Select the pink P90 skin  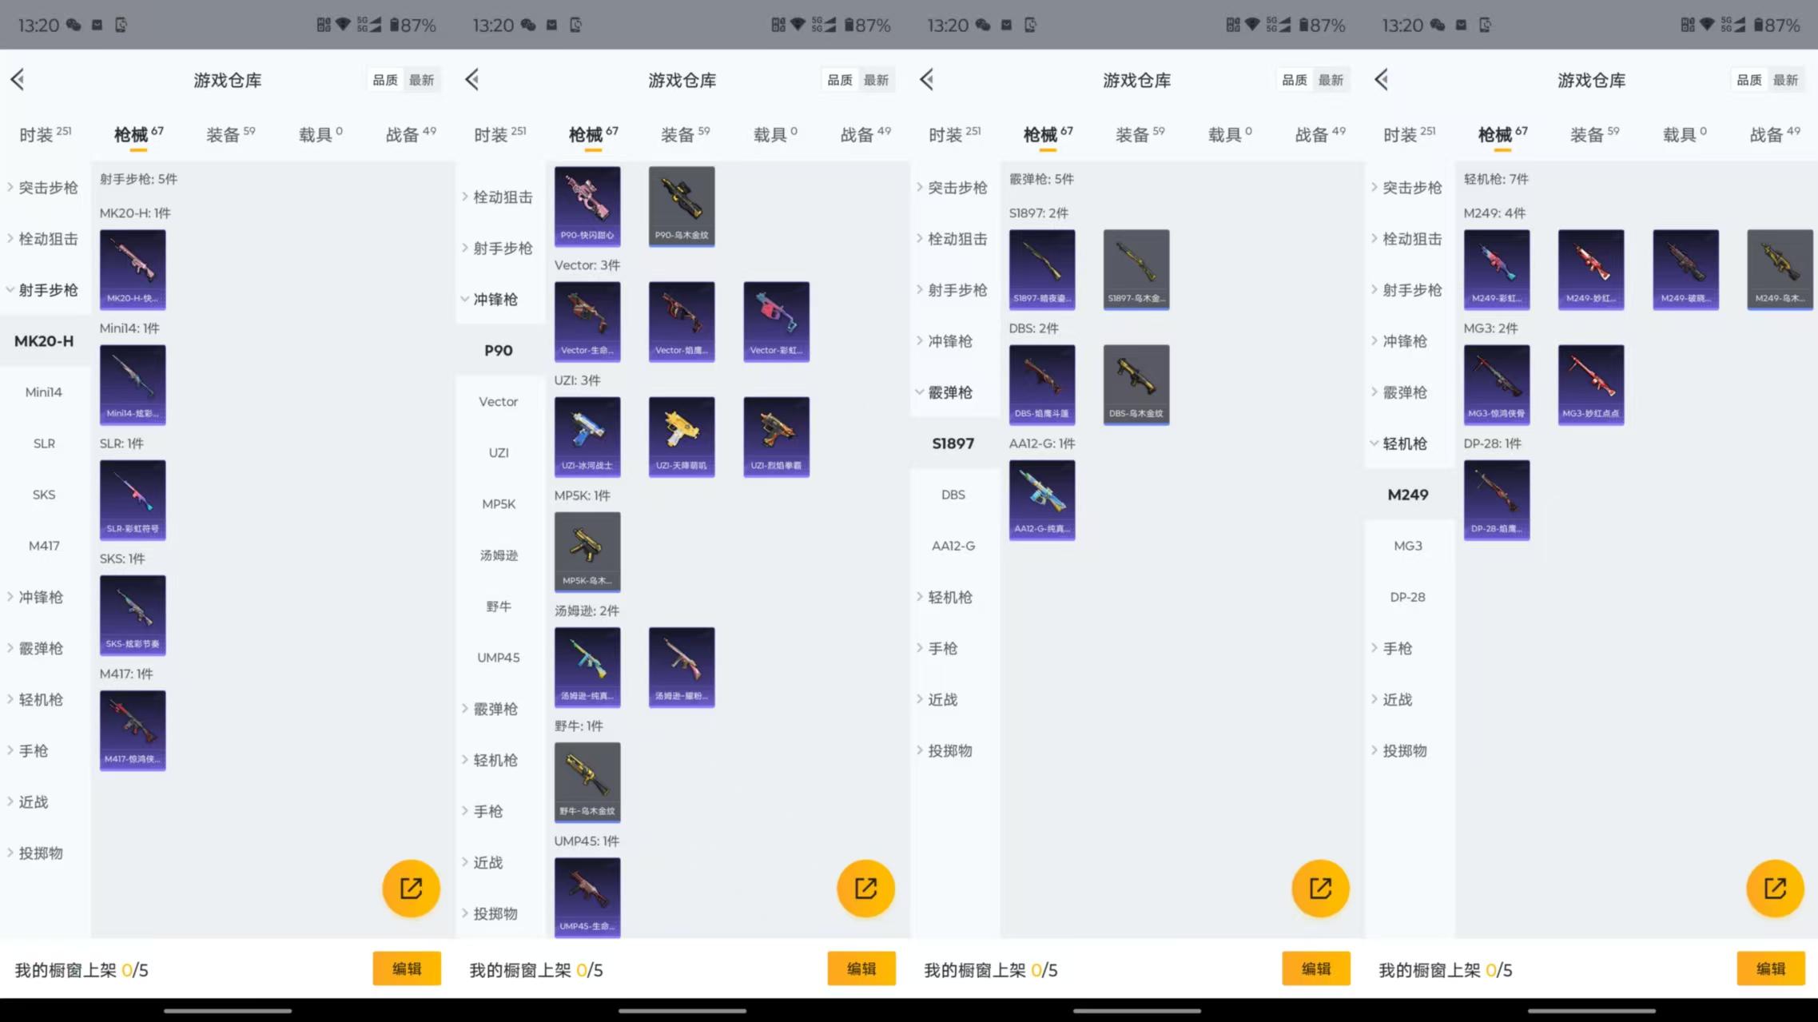pyautogui.click(x=587, y=206)
